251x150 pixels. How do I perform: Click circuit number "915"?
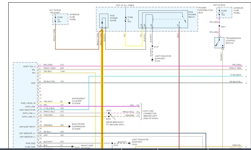pos(62,111)
